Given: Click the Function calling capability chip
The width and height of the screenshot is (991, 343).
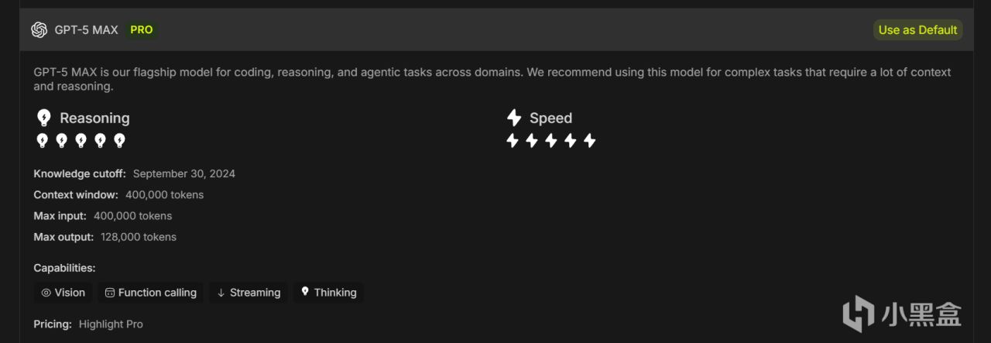Looking at the screenshot, I should [x=151, y=293].
